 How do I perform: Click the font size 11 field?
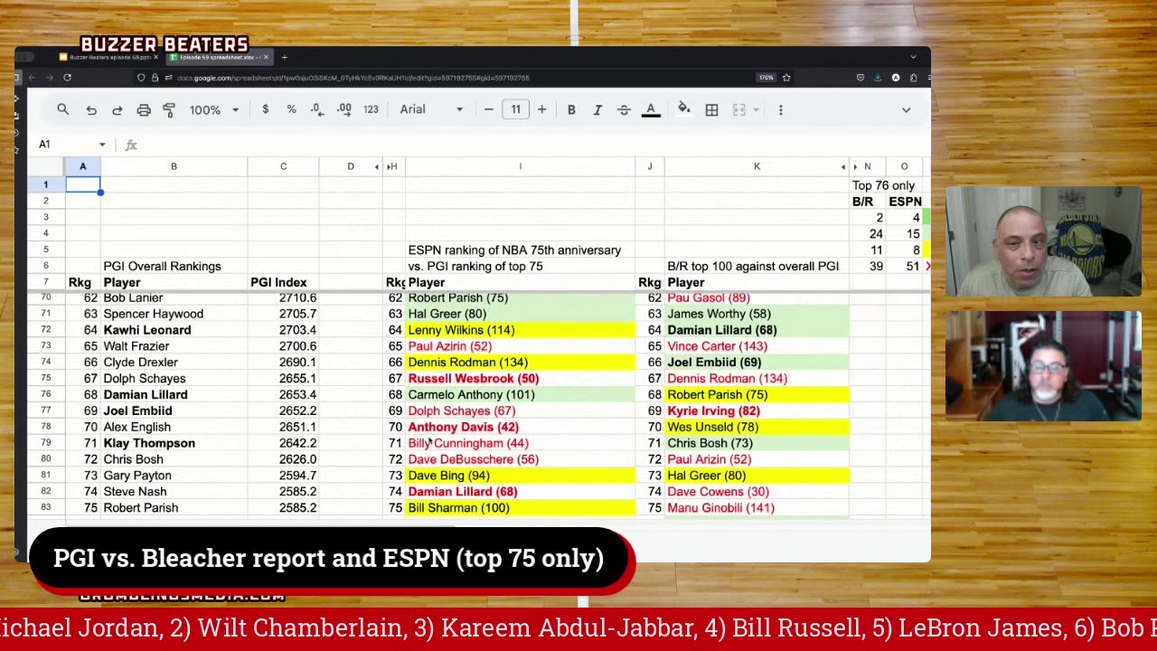515,109
